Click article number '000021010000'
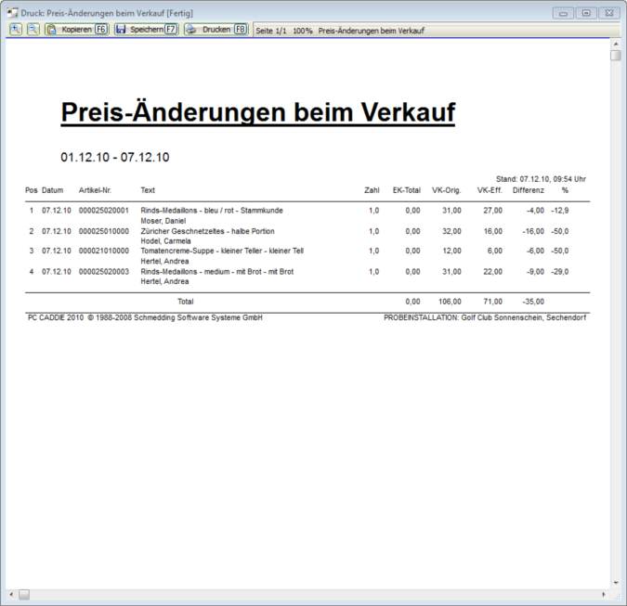The height and width of the screenshot is (606, 627). (x=104, y=251)
